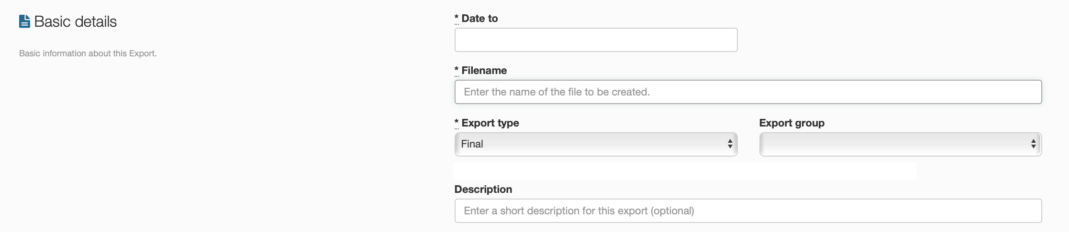
Task: Click the Basic details heading text
Action: (x=76, y=21)
